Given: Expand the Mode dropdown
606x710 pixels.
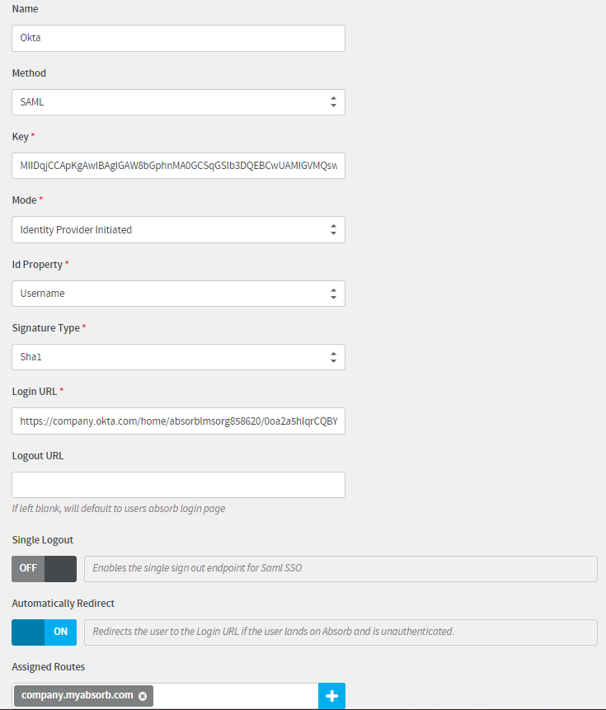Looking at the screenshot, I should 178,229.
